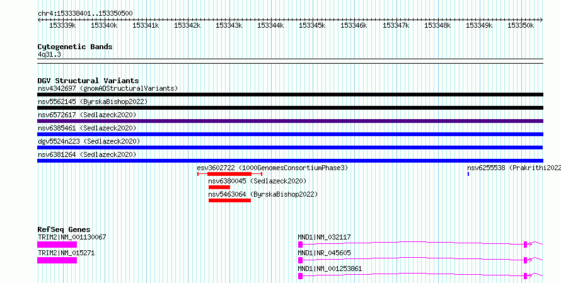Open the nsv5562145 (ByrskaBishop2022) label

click(93, 101)
